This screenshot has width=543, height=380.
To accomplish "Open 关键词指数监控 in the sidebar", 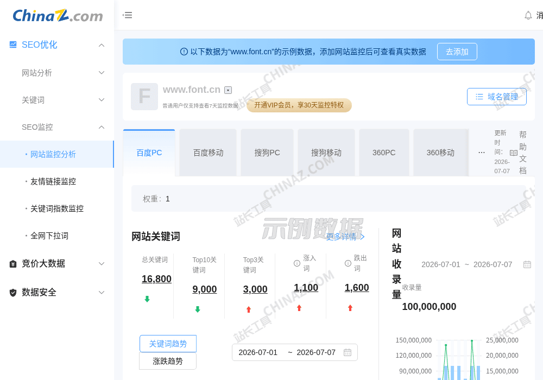I will coord(57,208).
